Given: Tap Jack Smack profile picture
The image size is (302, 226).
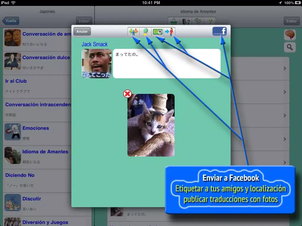Looking at the screenshot, I should pos(96,64).
